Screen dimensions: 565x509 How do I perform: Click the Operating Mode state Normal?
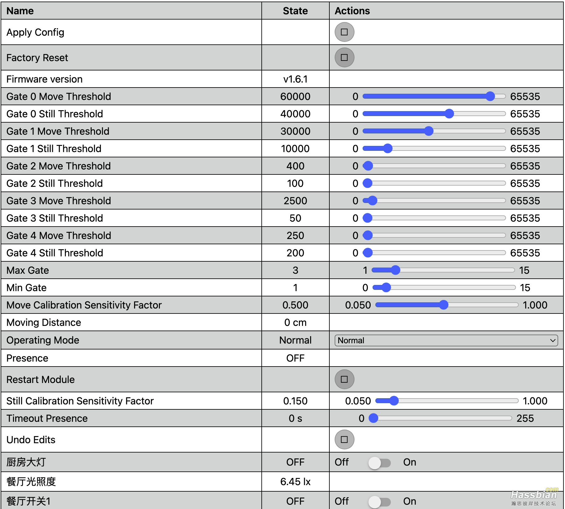295,340
